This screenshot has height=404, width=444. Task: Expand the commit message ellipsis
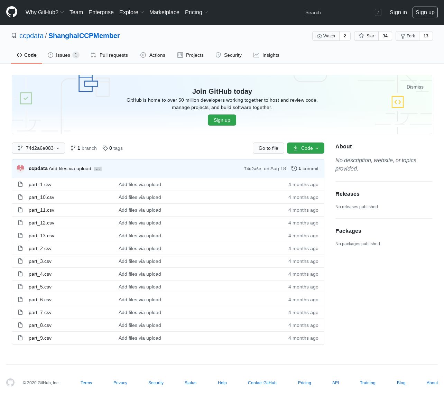pos(98,169)
